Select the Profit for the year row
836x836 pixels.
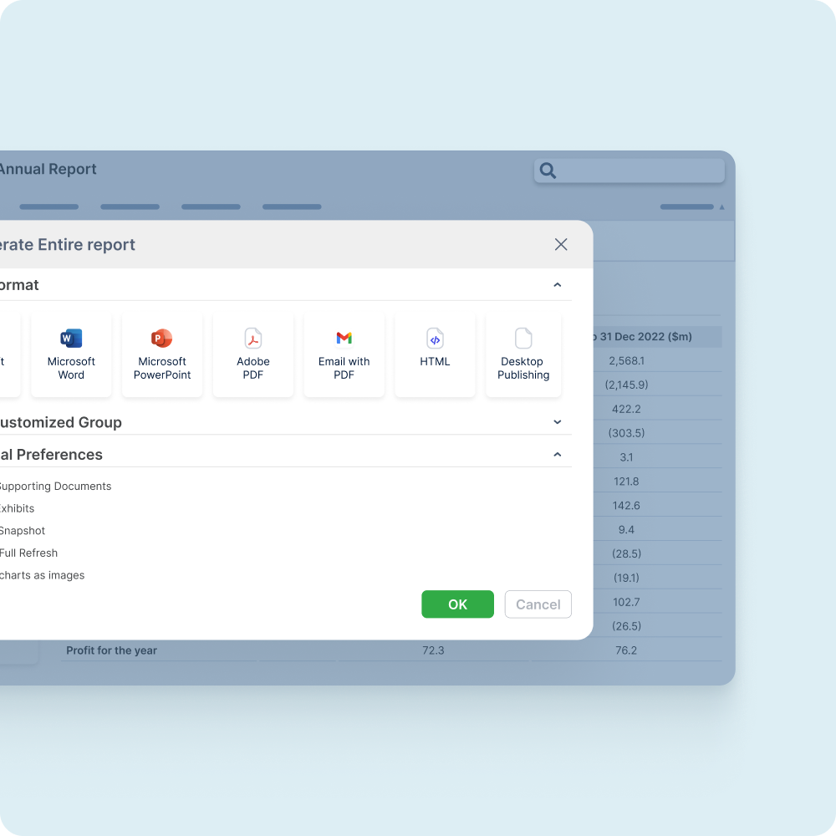tap(111, 650)
